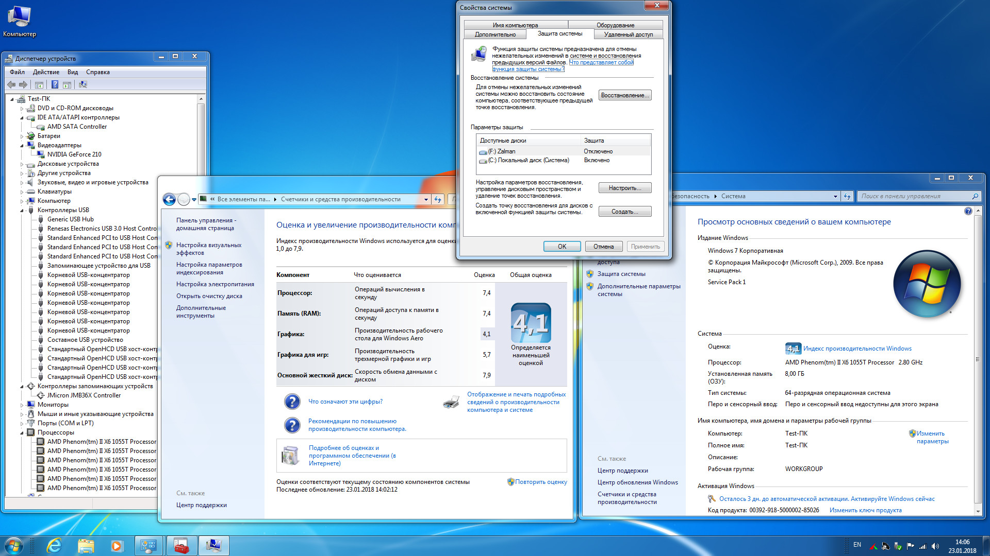Collapse the Процессоры tree node
The image size is (990, 556).
pyautogui.click(x=22, y=433)
